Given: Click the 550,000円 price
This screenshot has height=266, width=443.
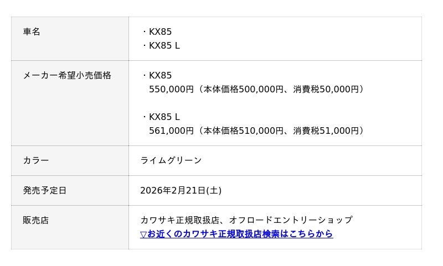Looking at the screenshot, I should pyautogui.click(x=171, y=90).
